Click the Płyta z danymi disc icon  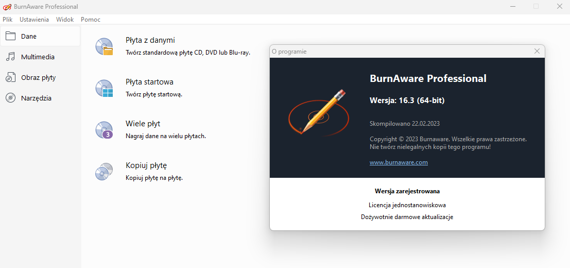tap(105, 46)
